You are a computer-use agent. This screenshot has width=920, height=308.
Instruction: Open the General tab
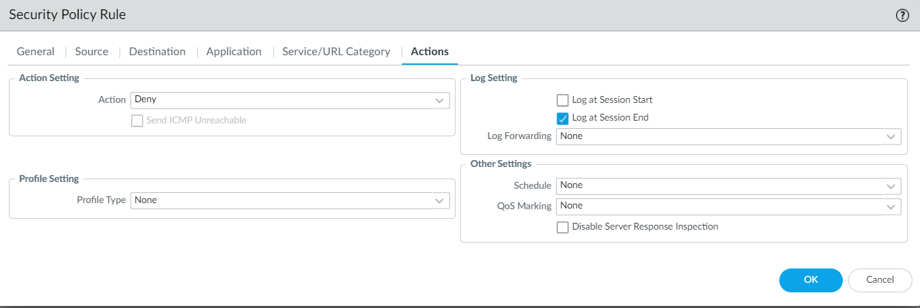pyautogui.click(x=36, y=52)
